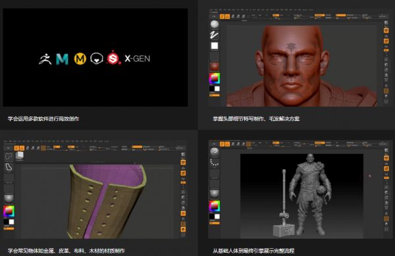Click the full character with hammer preview
Image resolution: width=395 pixels, height=256 pixels.
[302, 196]
